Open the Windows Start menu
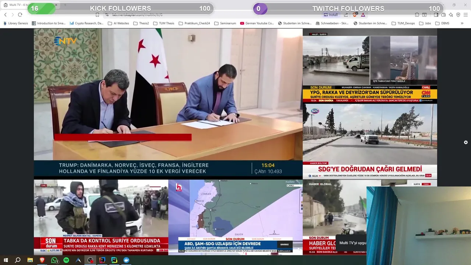 pos(6,260)
